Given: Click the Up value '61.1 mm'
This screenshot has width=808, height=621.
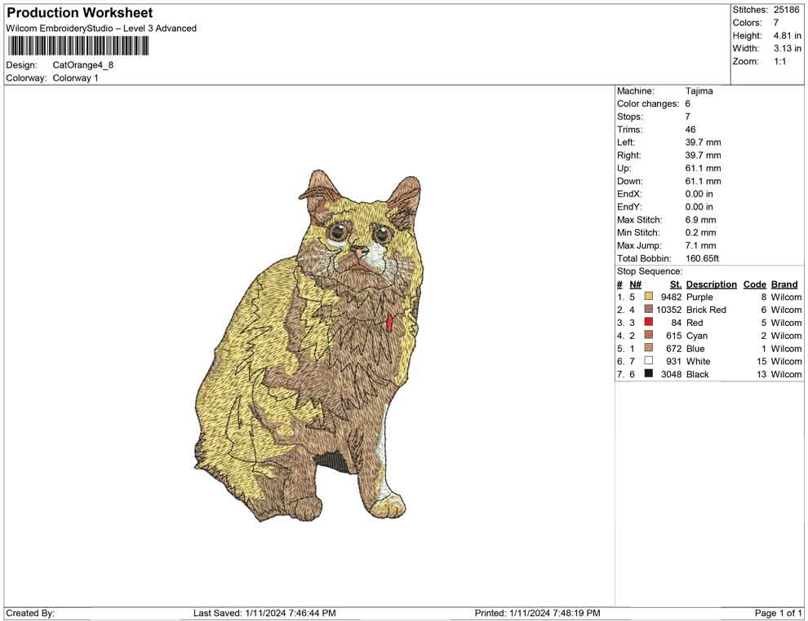Looking at the screenshot, I should tap(704, 168).
